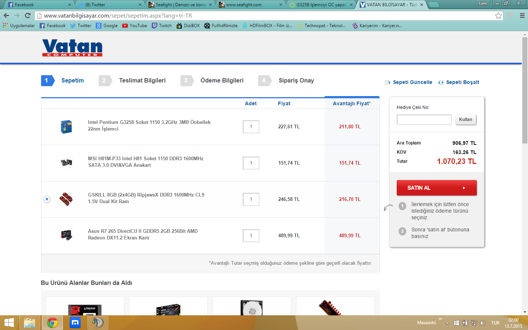Click the Asus R7 265 graphics card image
528x330 pixels.
click(66, 235)
